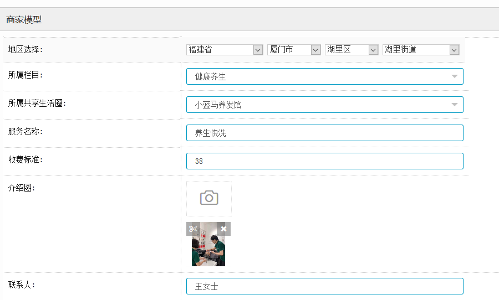Click the 收费标准 label
This screenshot has width=499, height=300.
point(26,159)
